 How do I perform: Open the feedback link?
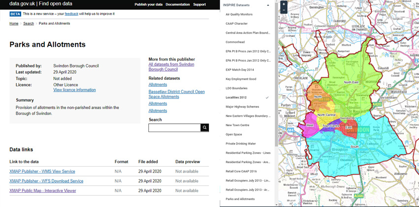(x=71, y=14)
